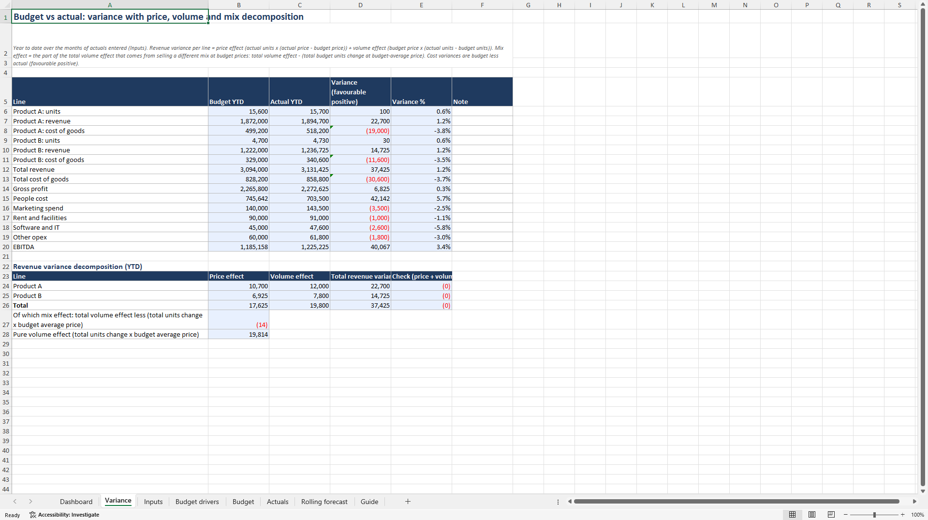The image size is (928, 520).
Task: Select column D header
Action: (360, 5)
